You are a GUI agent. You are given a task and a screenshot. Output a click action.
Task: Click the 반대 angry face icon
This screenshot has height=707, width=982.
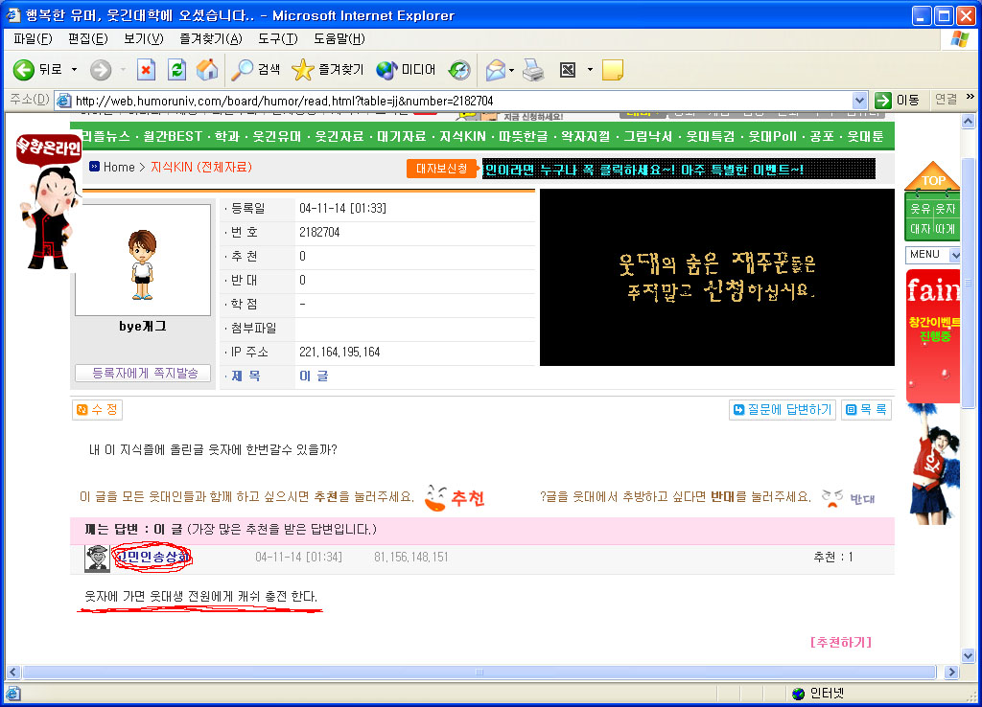[x=832, y=497]
